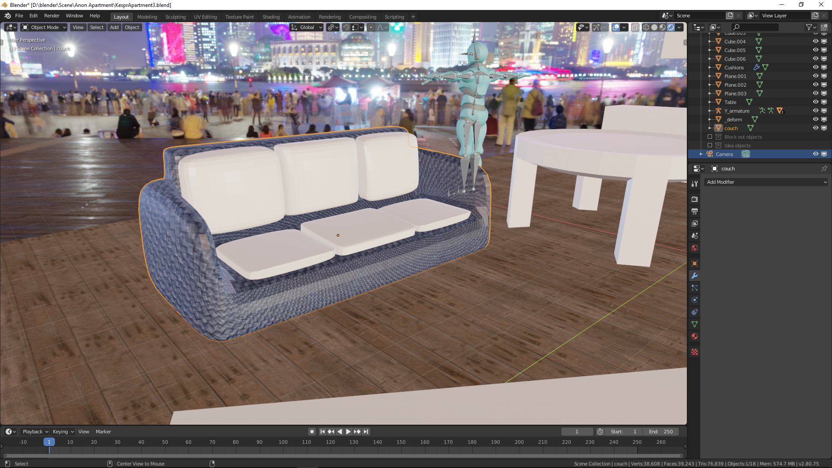The height and width of the screenshot is (468, 832).
Task: Open the Object Data (mesh) properties tab
Action: (695, 324)
